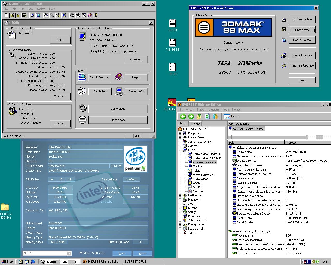Screen dimensions: 331x265
Task: Expand the Baza danych tree node
Action: point(180,229)
